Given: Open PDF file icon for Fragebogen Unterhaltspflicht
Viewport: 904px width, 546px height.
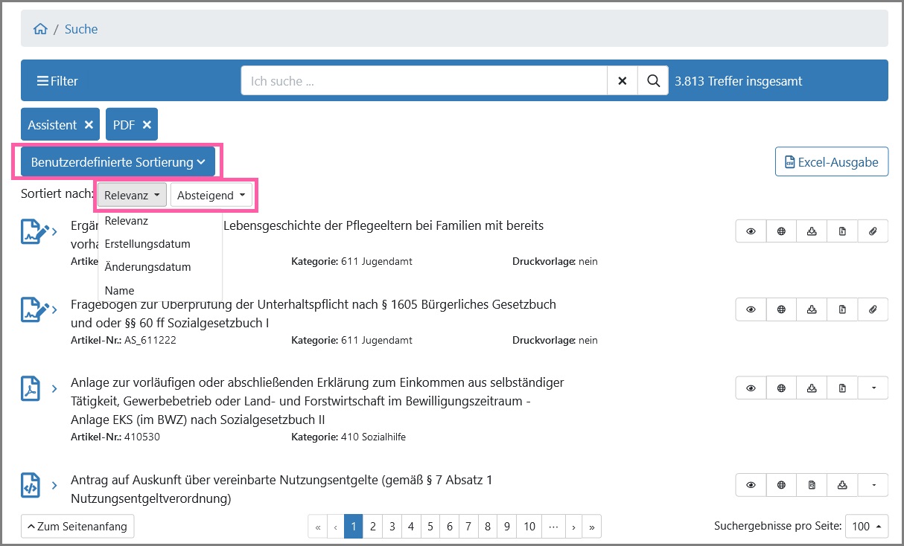Looking at the screenshot, I should [842, 309].
